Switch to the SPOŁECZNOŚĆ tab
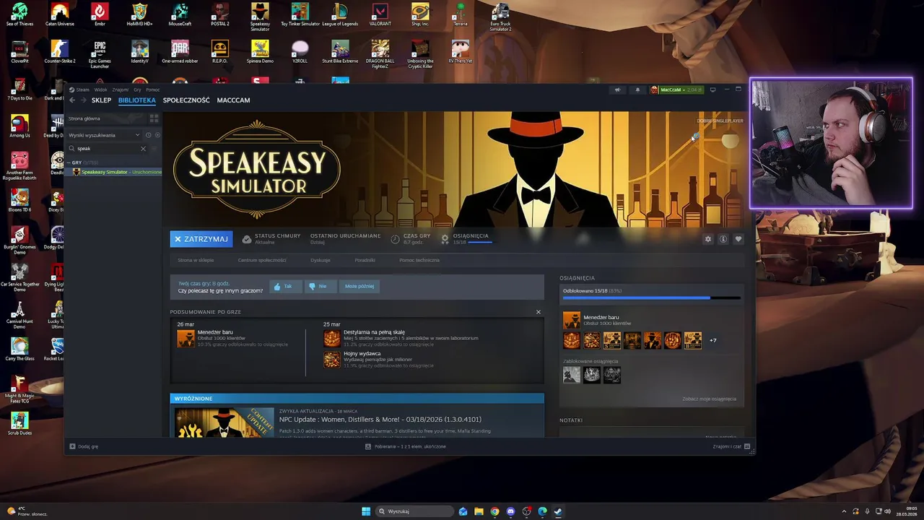 click(186, 100)
